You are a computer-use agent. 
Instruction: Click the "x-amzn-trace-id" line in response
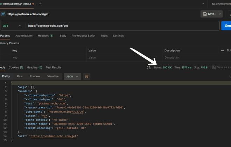(75, 107)
